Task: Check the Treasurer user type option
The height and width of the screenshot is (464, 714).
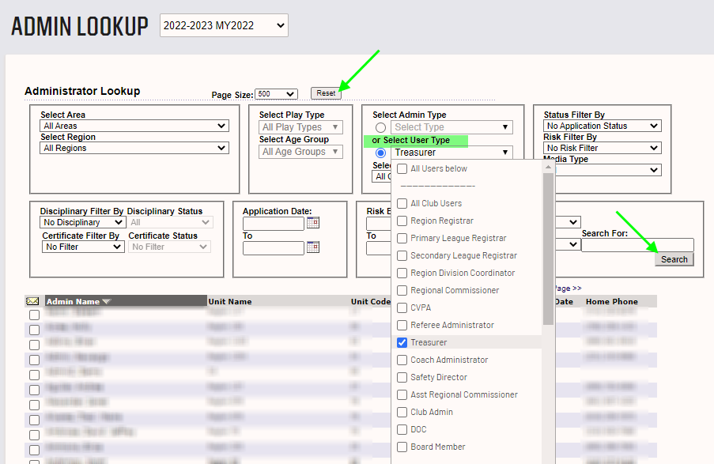Action: (x=402, y=342)
